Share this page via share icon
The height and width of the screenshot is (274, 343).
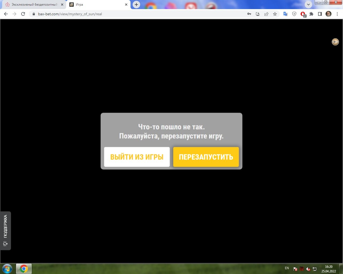click(x=266, y=14)
